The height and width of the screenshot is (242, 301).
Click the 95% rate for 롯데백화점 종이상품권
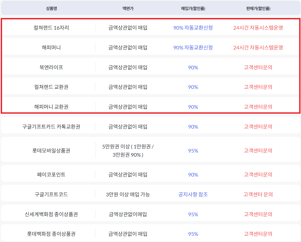(x=193, y=234)
